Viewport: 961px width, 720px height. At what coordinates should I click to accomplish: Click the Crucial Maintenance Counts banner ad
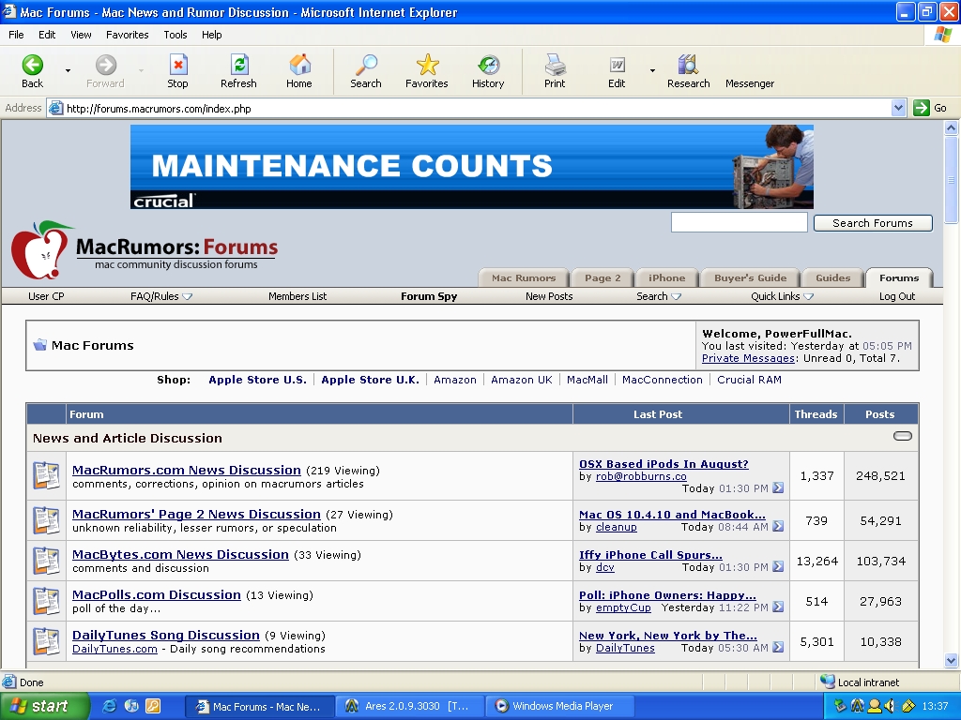coord(472,167)
